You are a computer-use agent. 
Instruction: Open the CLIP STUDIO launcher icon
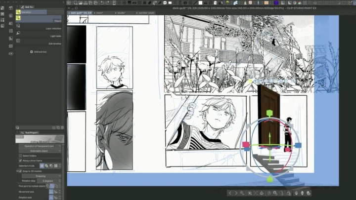click(69, 3)
